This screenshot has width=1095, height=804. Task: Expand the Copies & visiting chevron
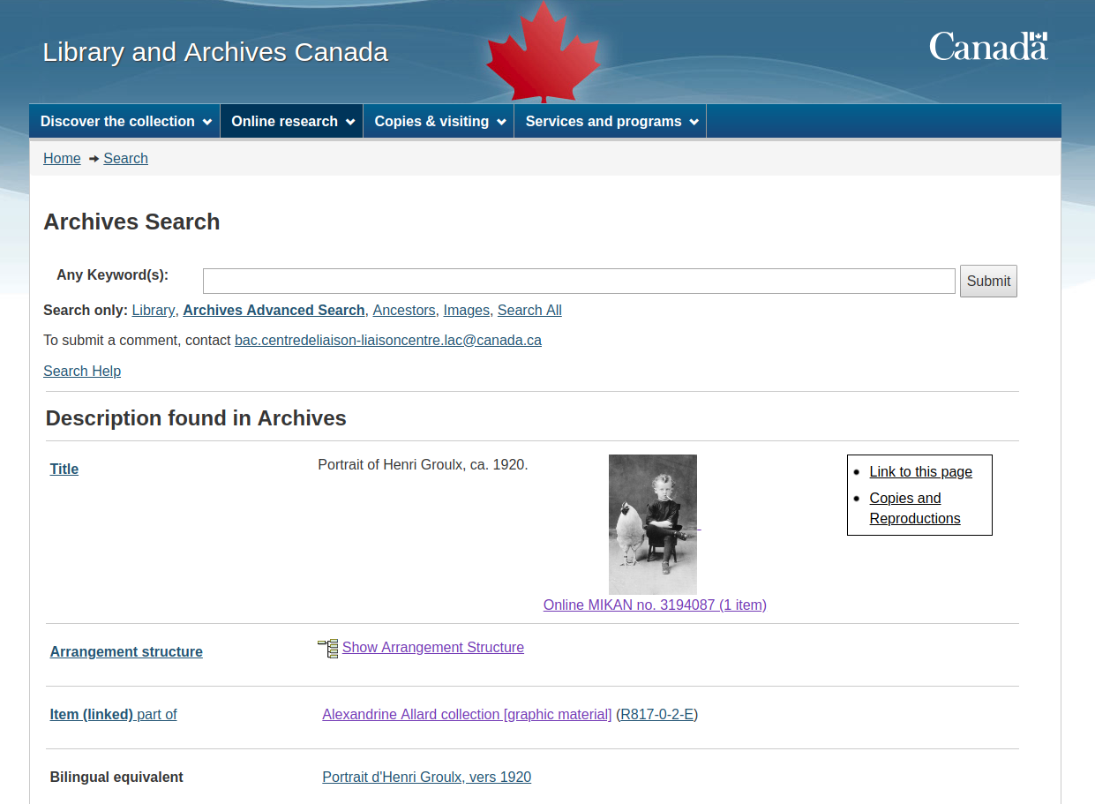point(501,122)
